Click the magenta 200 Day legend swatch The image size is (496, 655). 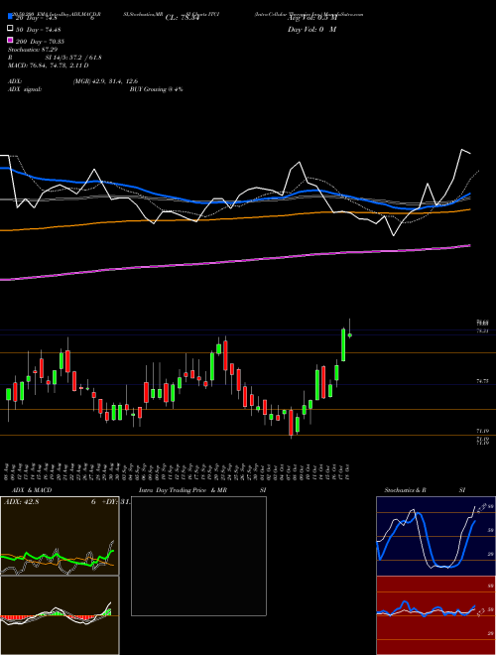pyautogui.click(x=10, y=40)
